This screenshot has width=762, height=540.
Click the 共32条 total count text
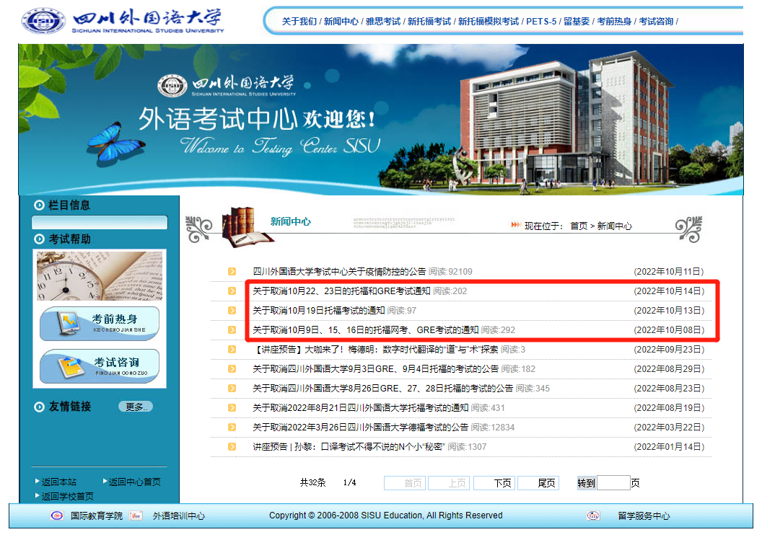pos(312,482)
